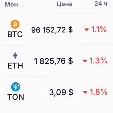Viewport: 113px width, 113px height.
Task: Select the Toncoin price 3,09 $
Action: [61, 92]
